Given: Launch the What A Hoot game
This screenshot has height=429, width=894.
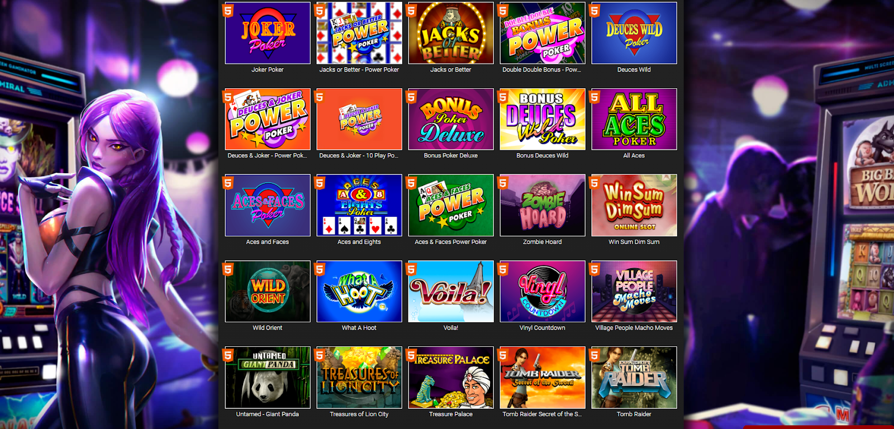Looking at the screenshot, I should pos(359,291).
